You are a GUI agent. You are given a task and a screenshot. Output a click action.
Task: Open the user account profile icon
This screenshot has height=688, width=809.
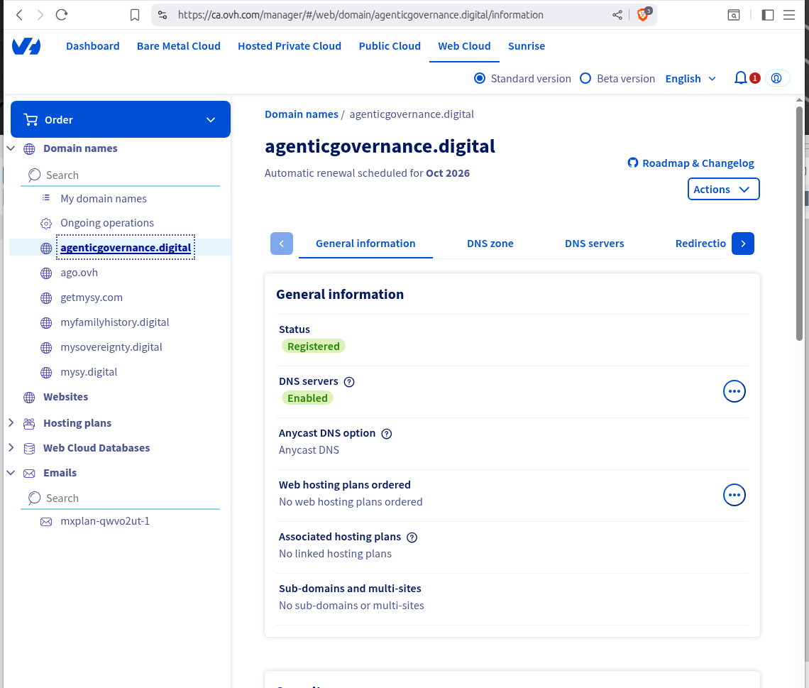(776, 78)
